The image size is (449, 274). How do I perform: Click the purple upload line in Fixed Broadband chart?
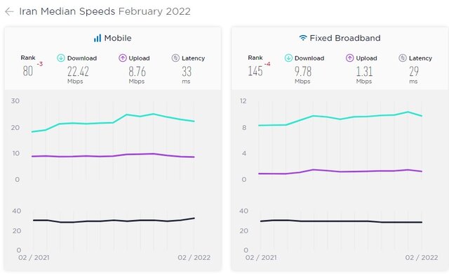pos(340,171)
